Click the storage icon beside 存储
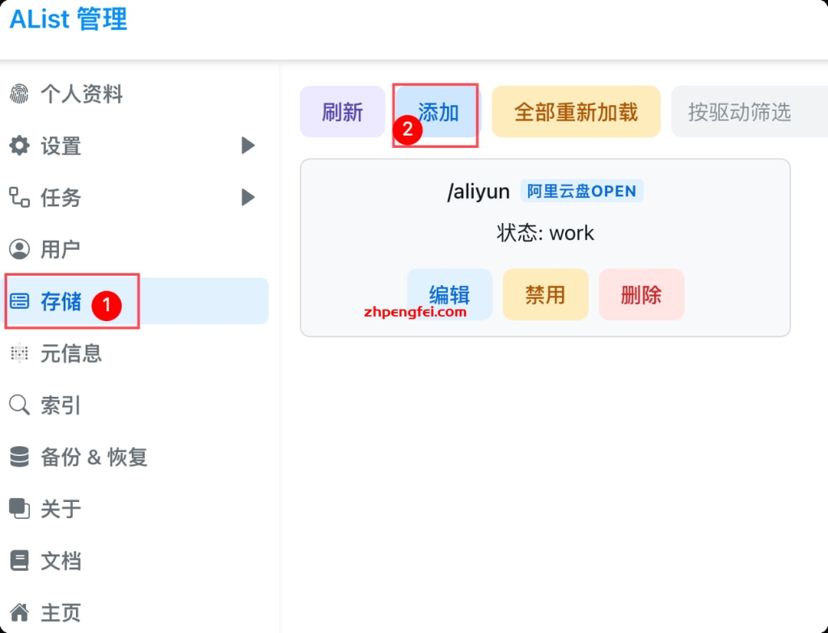The image size is (828, 633). (x=19, y=302)
